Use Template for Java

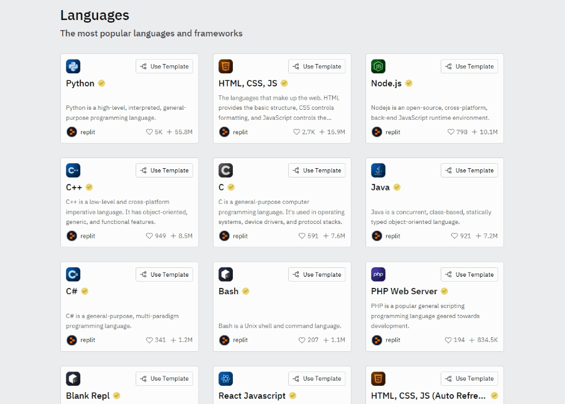(469, 170)
